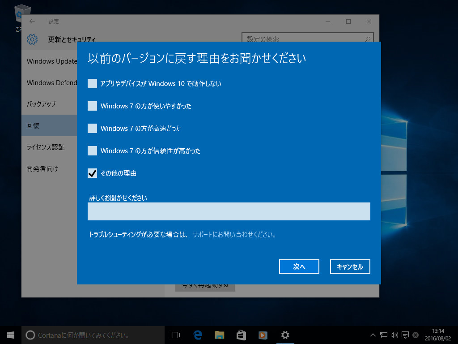Click the キャンセル button
Viewport: 458px width, 344px height.
pyautogui.click(x=350, y=267)
